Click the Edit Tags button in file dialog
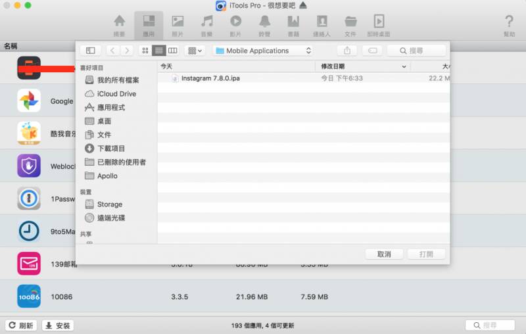Viewport: 526px width, 334px height. point(373,51)
